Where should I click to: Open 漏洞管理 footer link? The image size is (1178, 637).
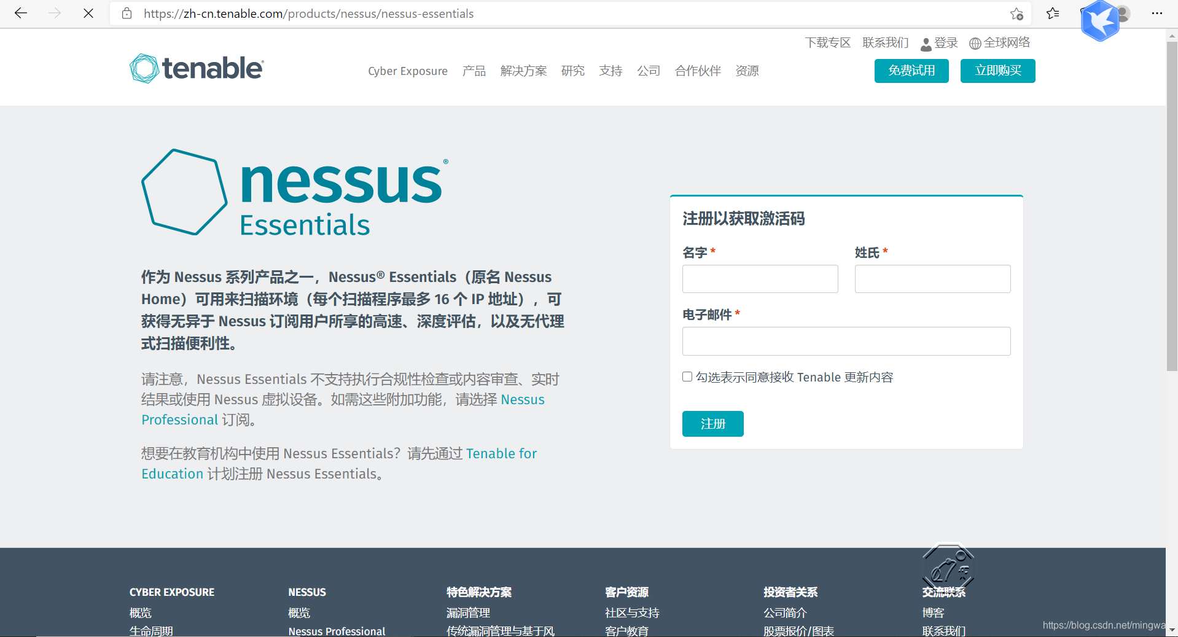click(468, 612)
